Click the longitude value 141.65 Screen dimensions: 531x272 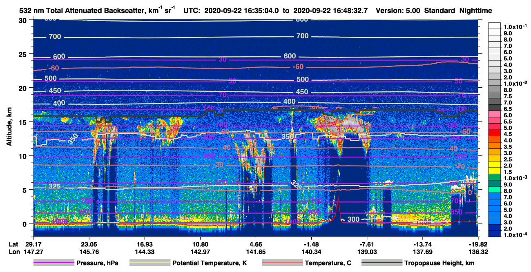(256, 252)
